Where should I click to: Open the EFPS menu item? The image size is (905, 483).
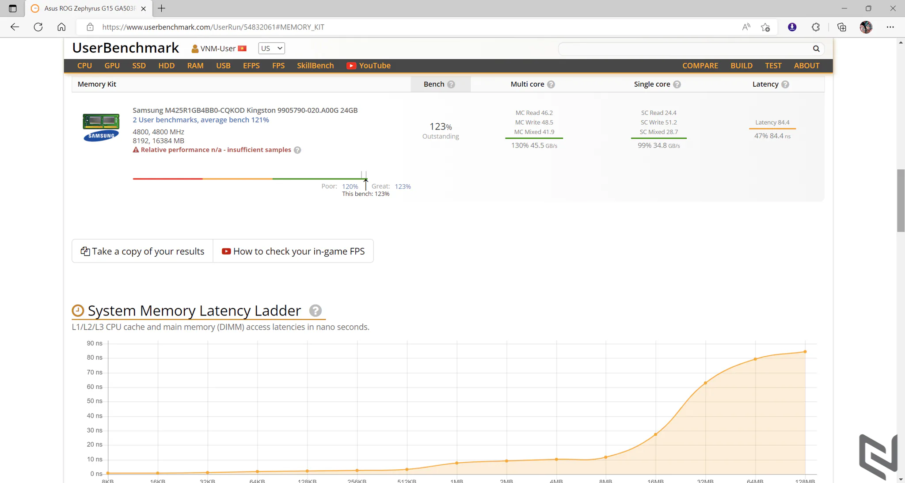coord(251,65)
